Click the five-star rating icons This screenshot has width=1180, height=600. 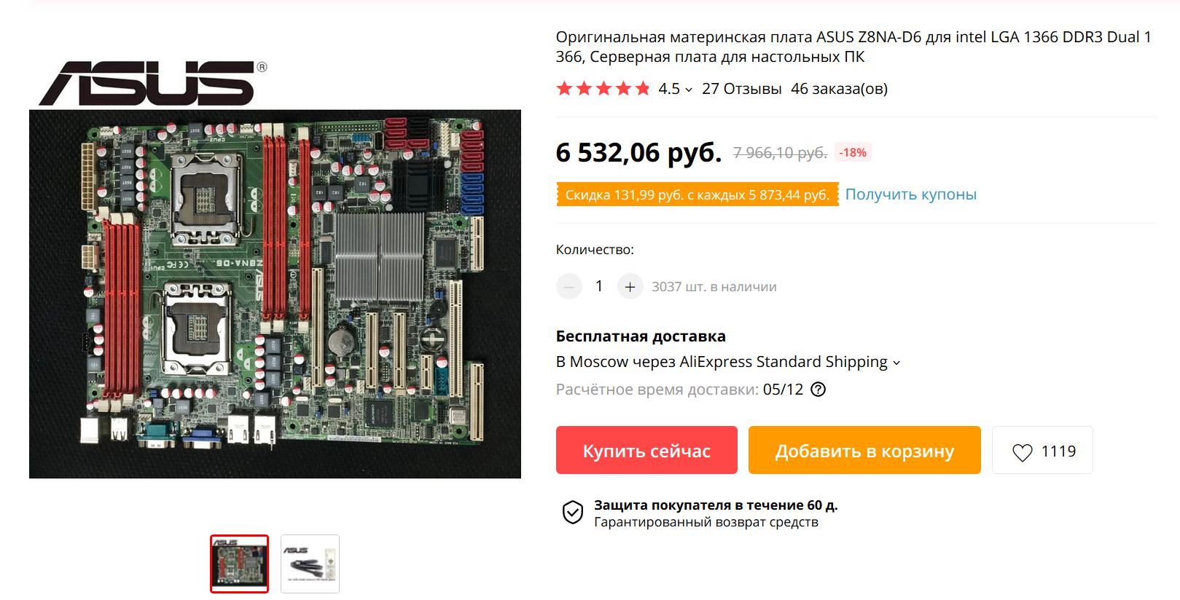(x=603, y=89)
